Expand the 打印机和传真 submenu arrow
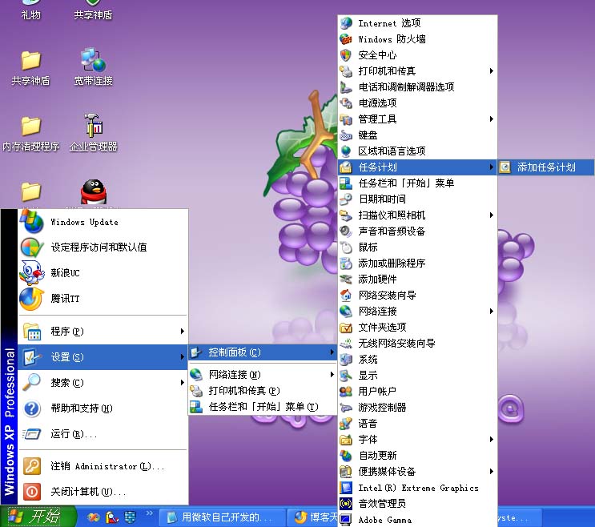The image size is (595, 527). coord(492,71)
